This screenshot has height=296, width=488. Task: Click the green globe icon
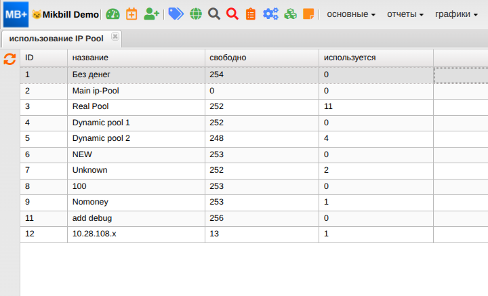(x=196, y=14)
